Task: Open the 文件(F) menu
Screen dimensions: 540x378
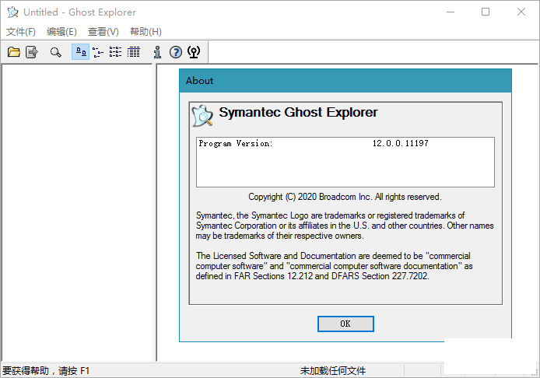Action: click(21, 32)
